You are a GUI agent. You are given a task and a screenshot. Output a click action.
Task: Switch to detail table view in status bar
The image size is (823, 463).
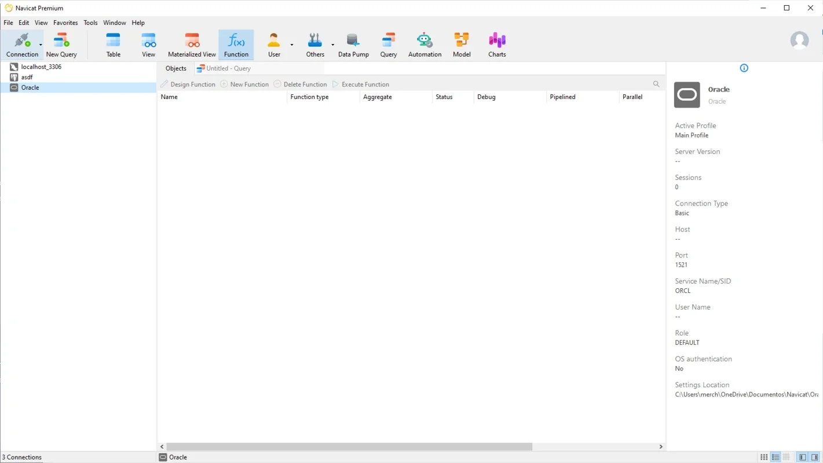[787, 457]
